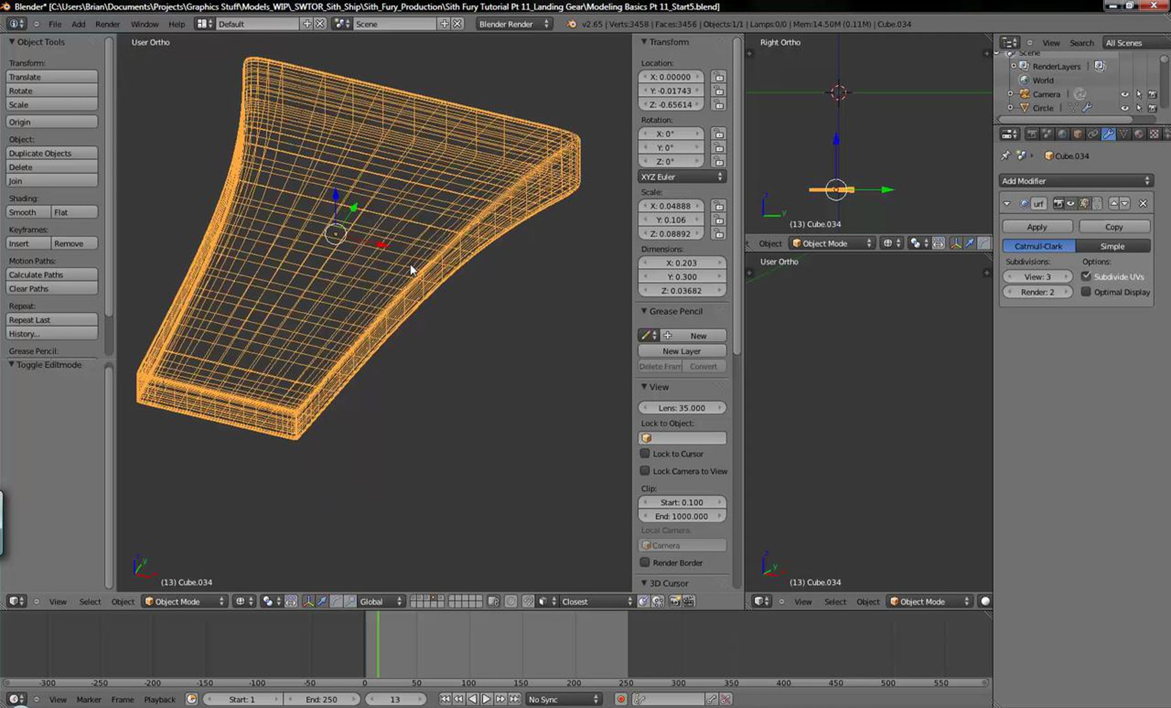Open the Object Constraints chain-link tab

[1093, 134]
